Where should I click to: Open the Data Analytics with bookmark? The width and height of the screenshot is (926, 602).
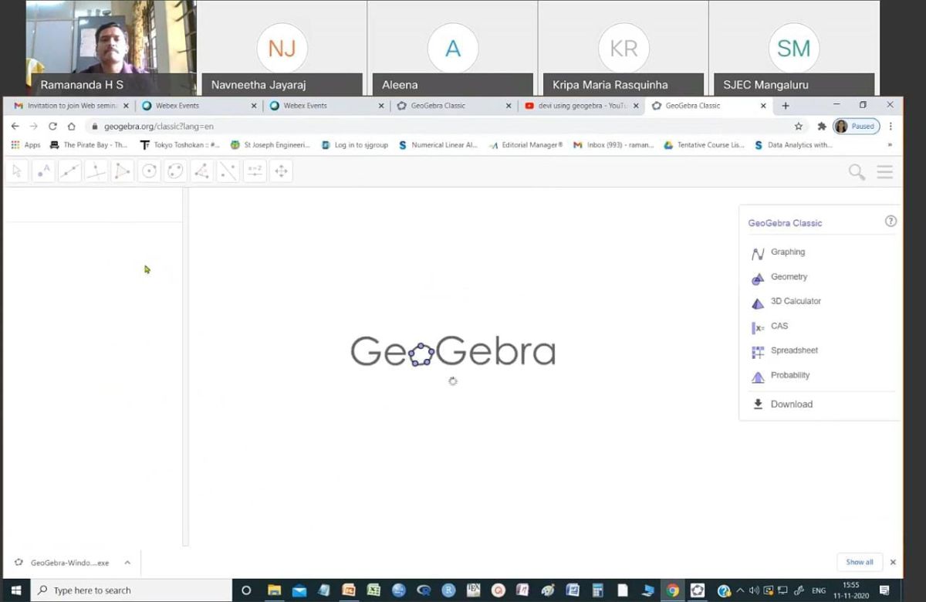pyautogui.click(x=793, y=145)
